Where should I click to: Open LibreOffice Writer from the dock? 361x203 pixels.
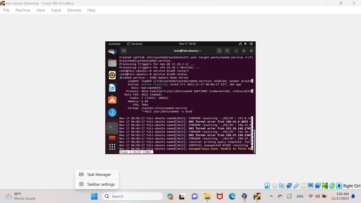point(112,88)
